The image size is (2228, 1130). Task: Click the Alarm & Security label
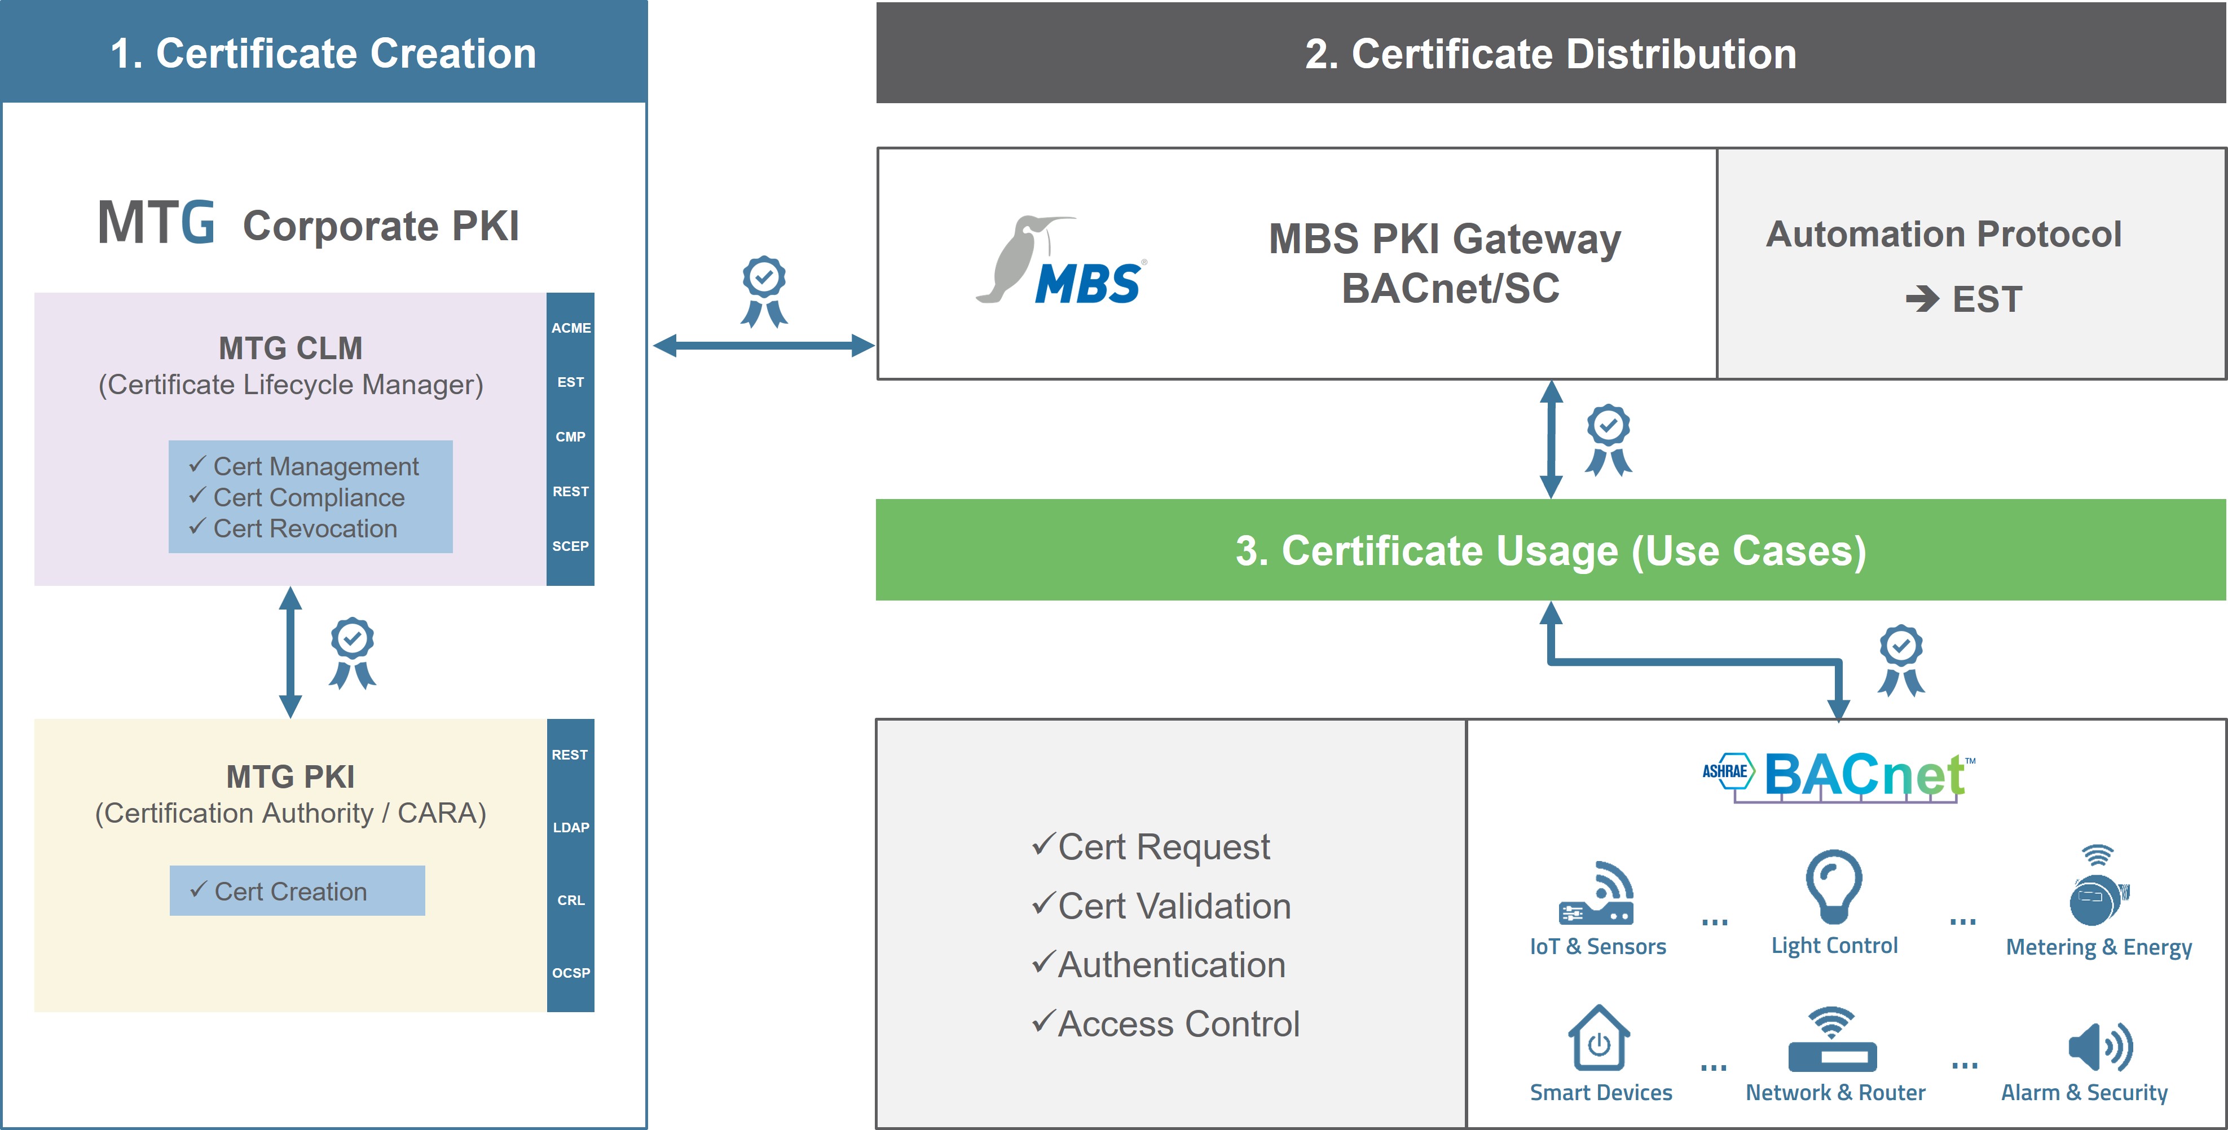click(x=2084, y=1093)
